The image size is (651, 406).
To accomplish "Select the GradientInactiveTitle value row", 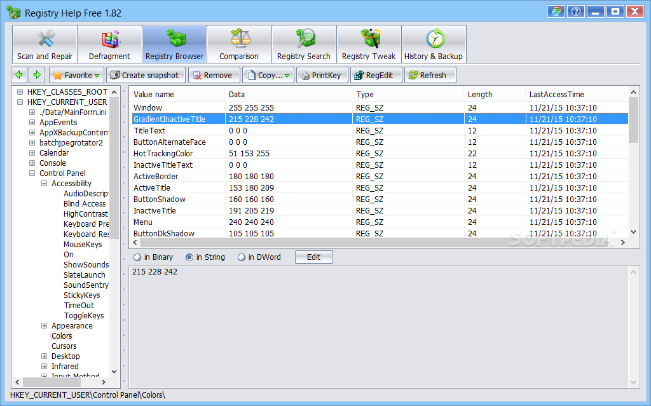I will coord(379,119).
